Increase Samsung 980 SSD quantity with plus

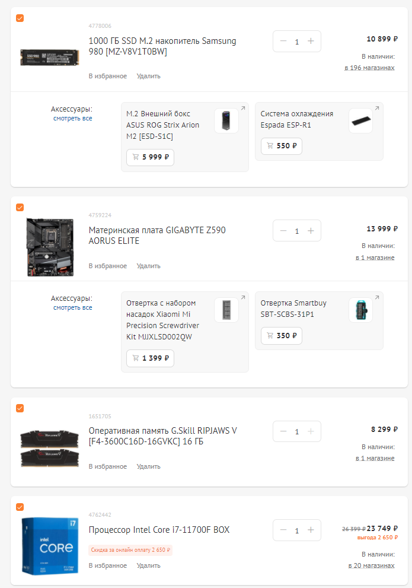[311, 42]
